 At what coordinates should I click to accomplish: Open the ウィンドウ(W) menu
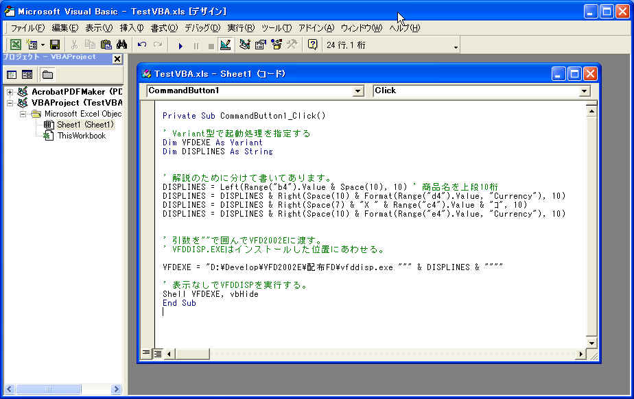tap(361, 28)
